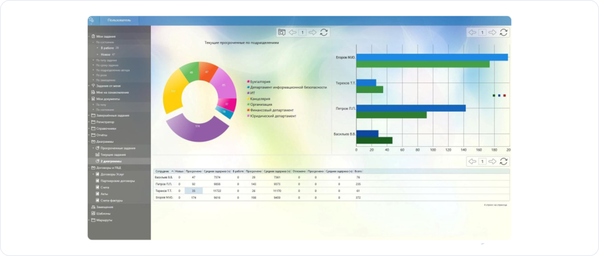Select the Замещения sidebar item
This screenshot has height=256, width=599.
(105, 207)
